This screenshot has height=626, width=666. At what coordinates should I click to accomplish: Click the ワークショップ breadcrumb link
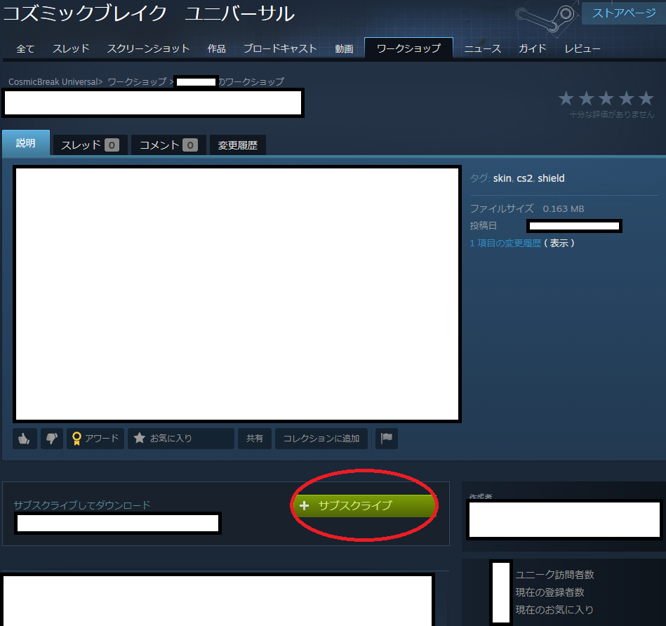[x=137, y=81]
